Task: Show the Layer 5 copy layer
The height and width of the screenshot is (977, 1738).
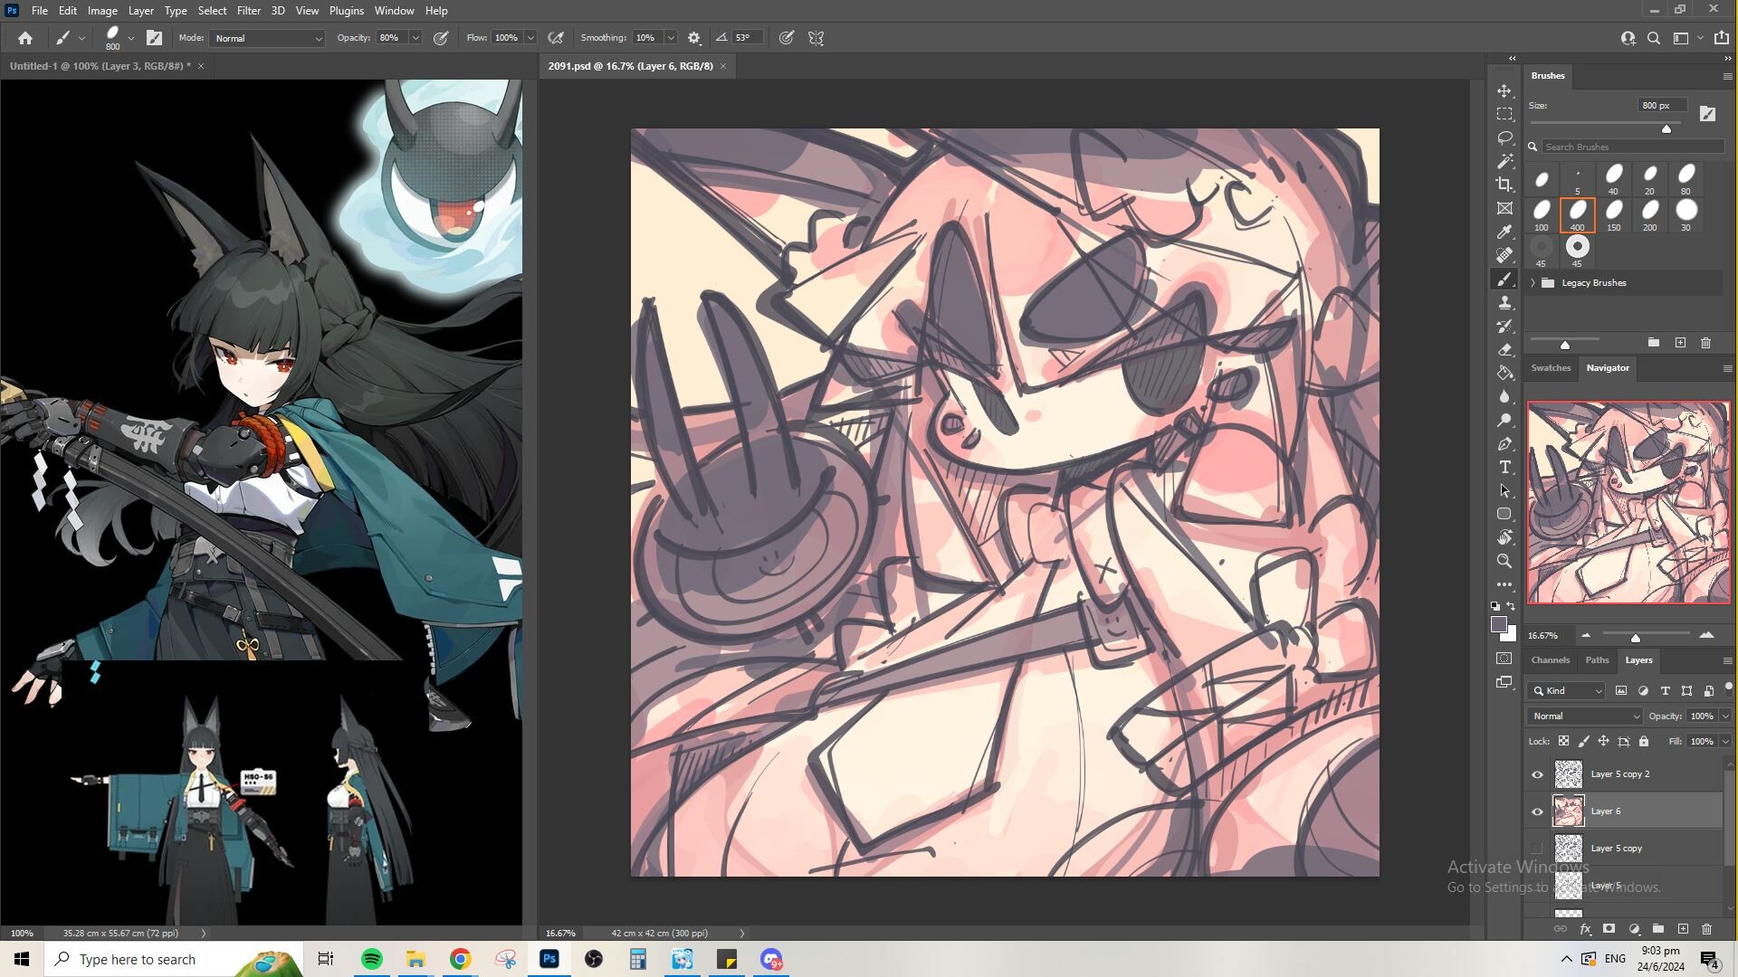Action: [1537, 849]
